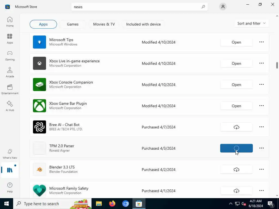This screenshot has height=209, width=279.
Task: Open Xbox Console Companion
Action: coord(236,85)
